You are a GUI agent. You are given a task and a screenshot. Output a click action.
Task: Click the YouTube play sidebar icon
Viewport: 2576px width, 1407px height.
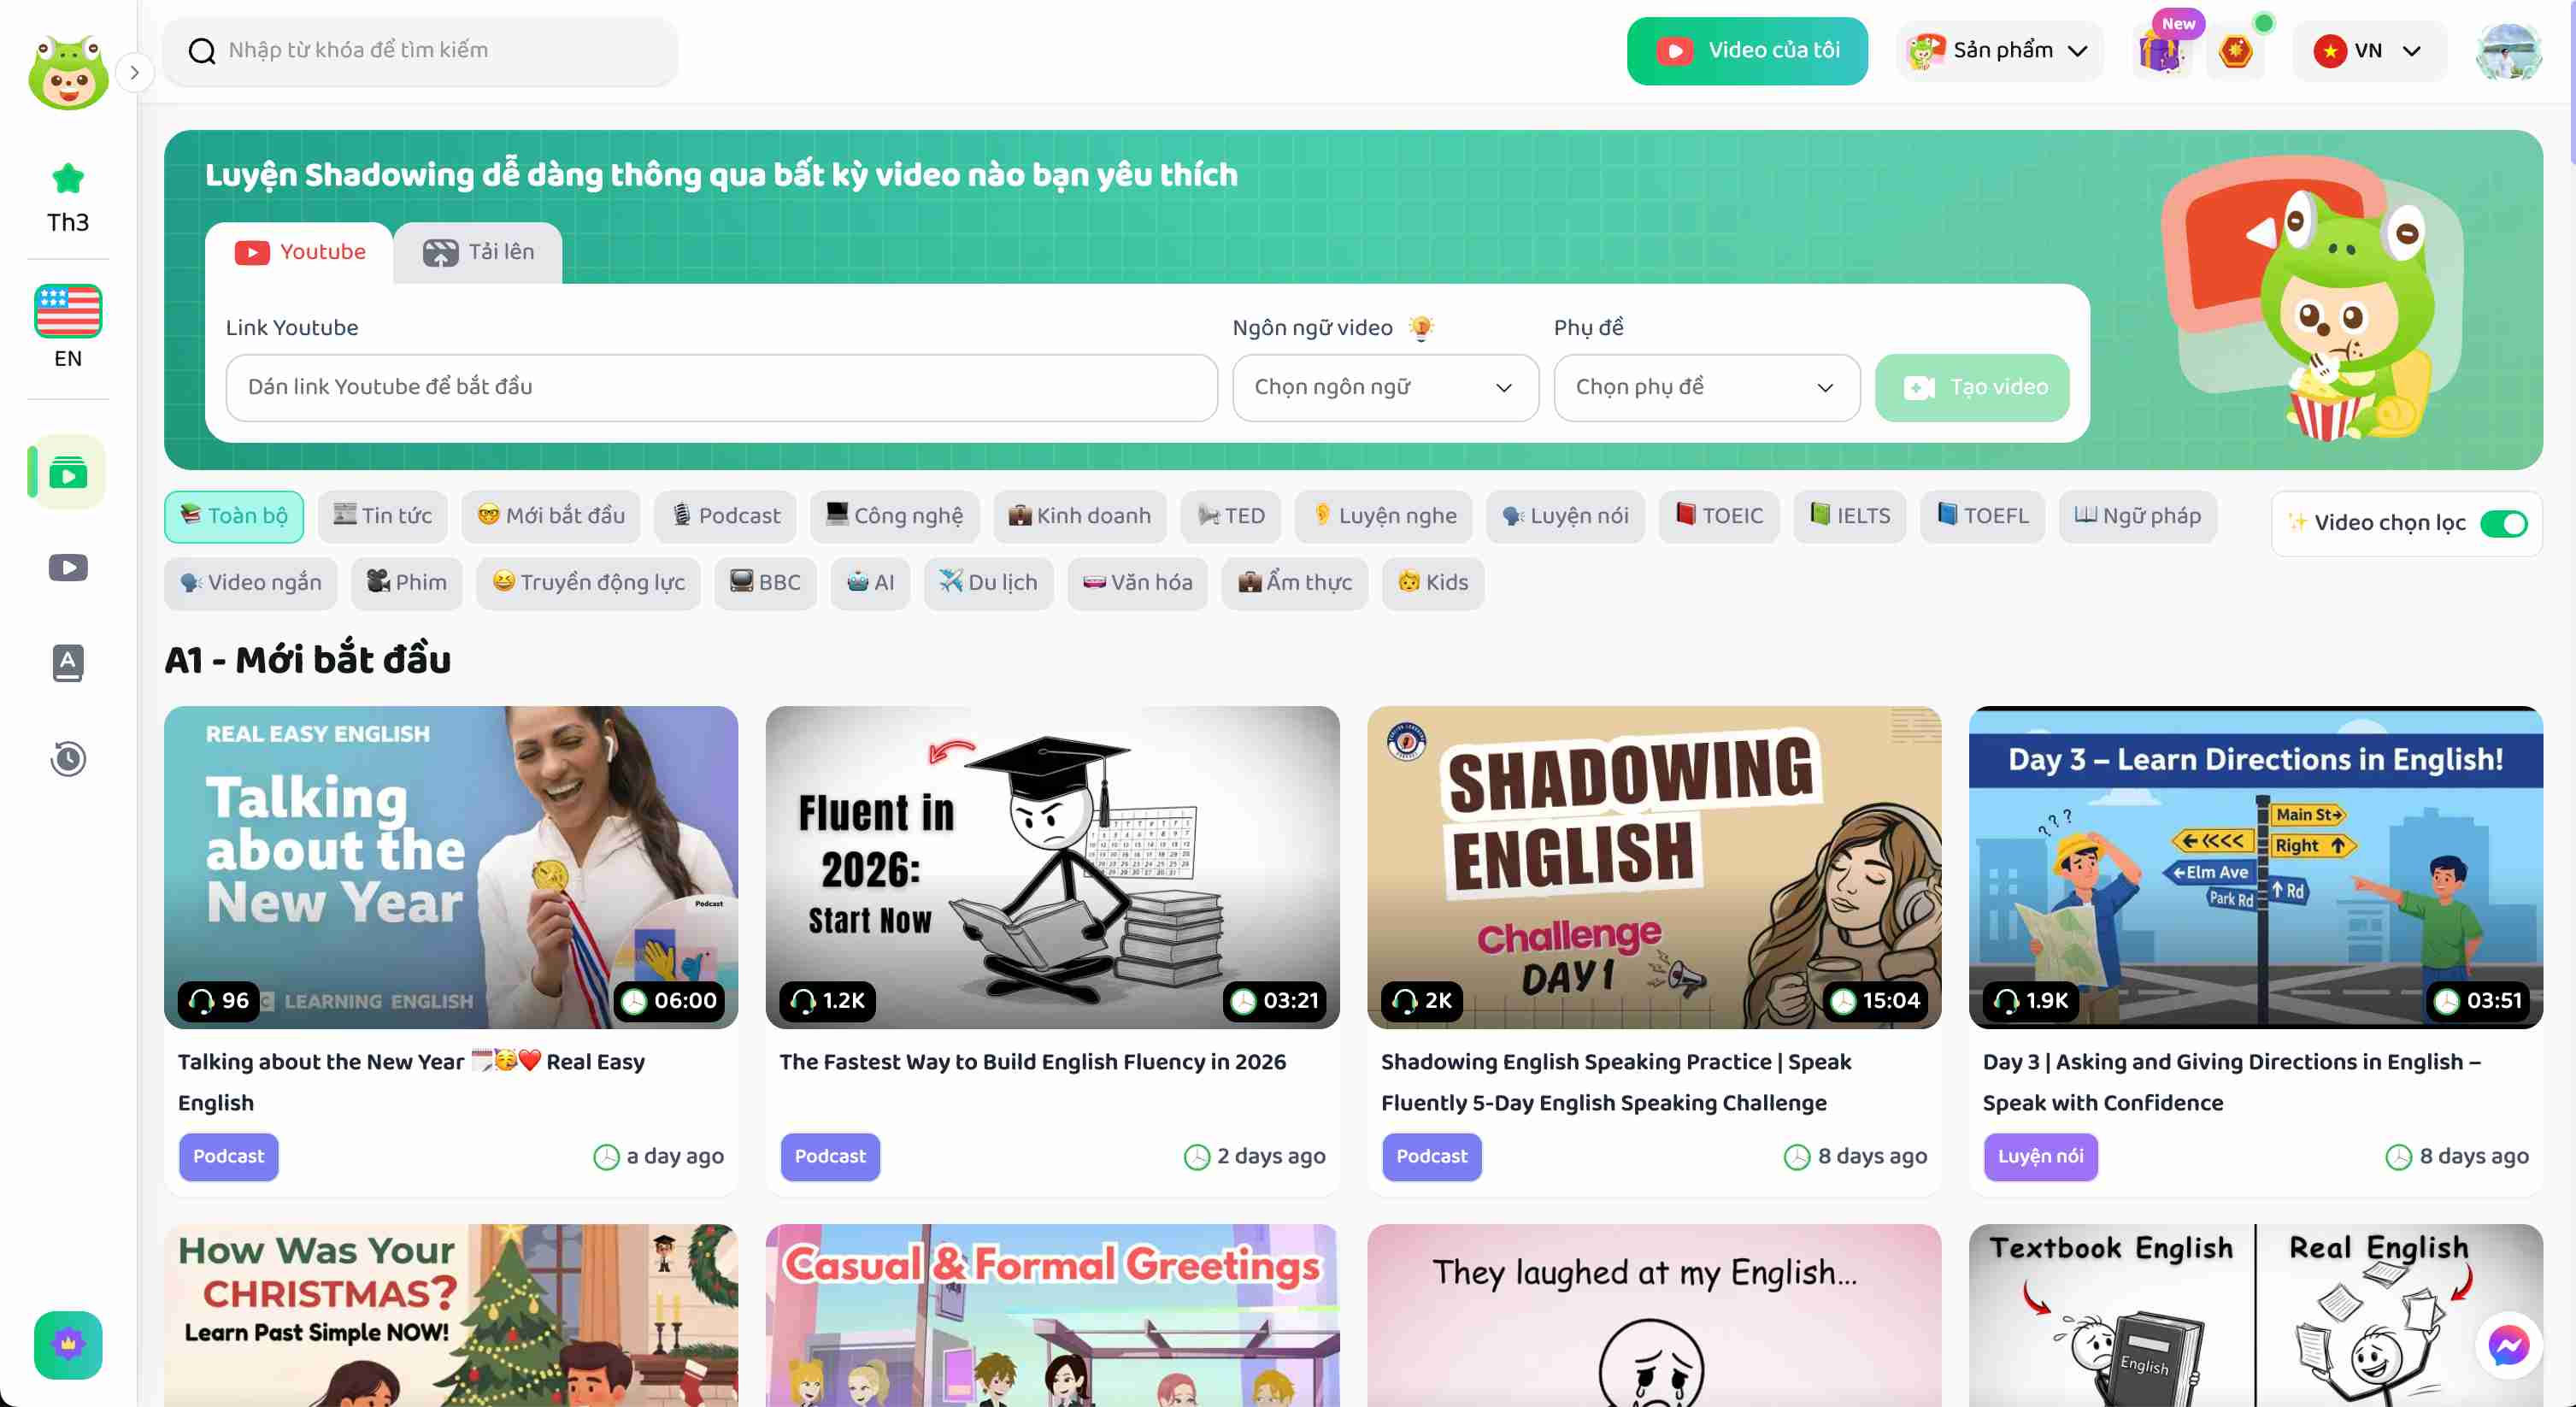pos(68,568)
